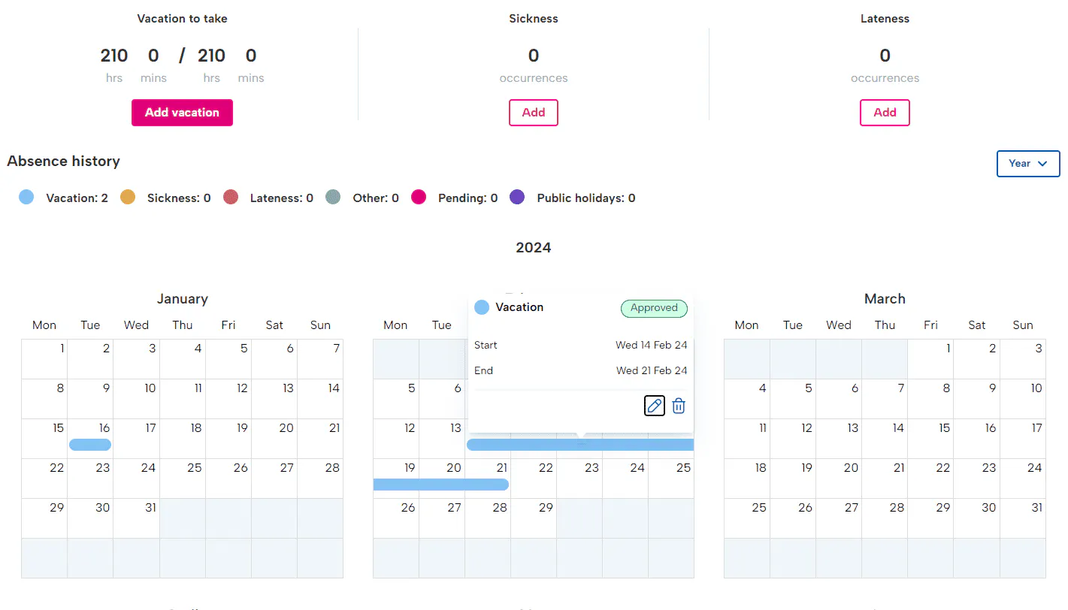Select the January 16 vacation bar

[90, 445]
